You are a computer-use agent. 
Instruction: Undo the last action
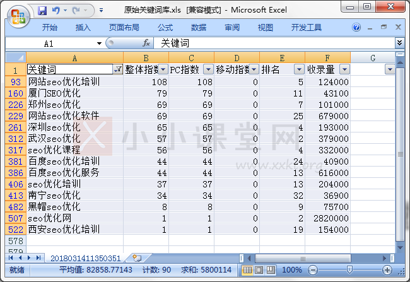coord(56,11)
